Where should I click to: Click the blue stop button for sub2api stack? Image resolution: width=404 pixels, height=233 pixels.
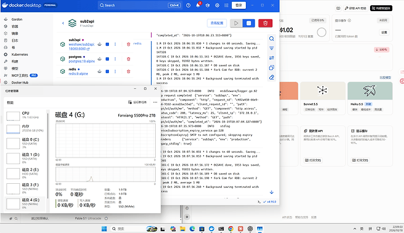[x=249, y=23]
